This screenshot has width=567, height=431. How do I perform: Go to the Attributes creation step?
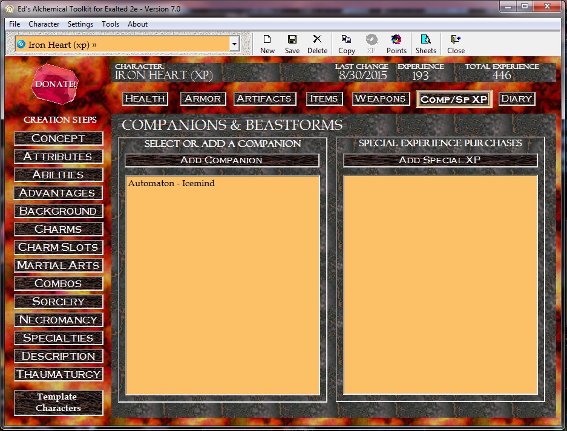pyautogui.click(x=58, y=157)
